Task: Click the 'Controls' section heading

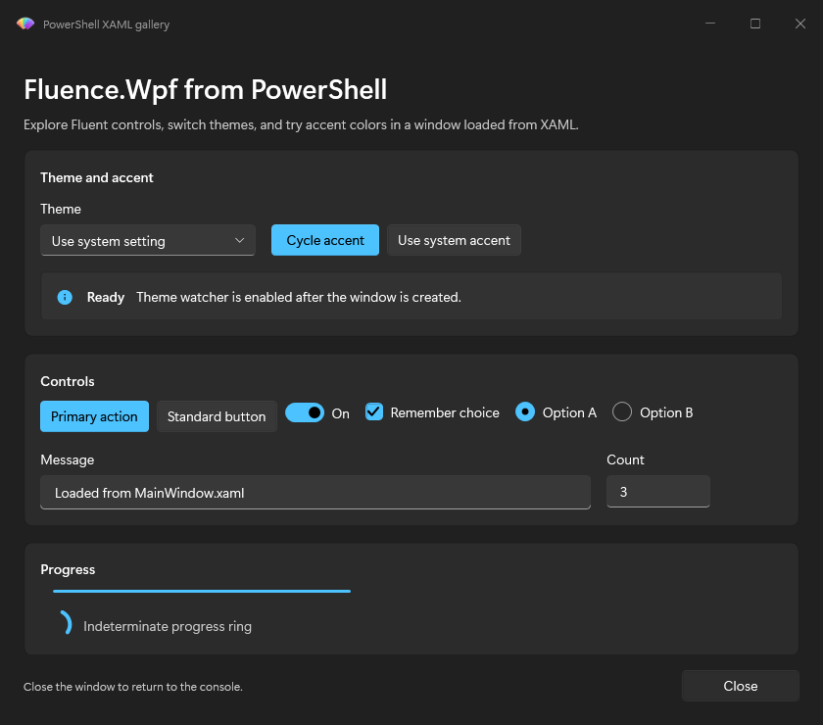Action: pos(68,381)
